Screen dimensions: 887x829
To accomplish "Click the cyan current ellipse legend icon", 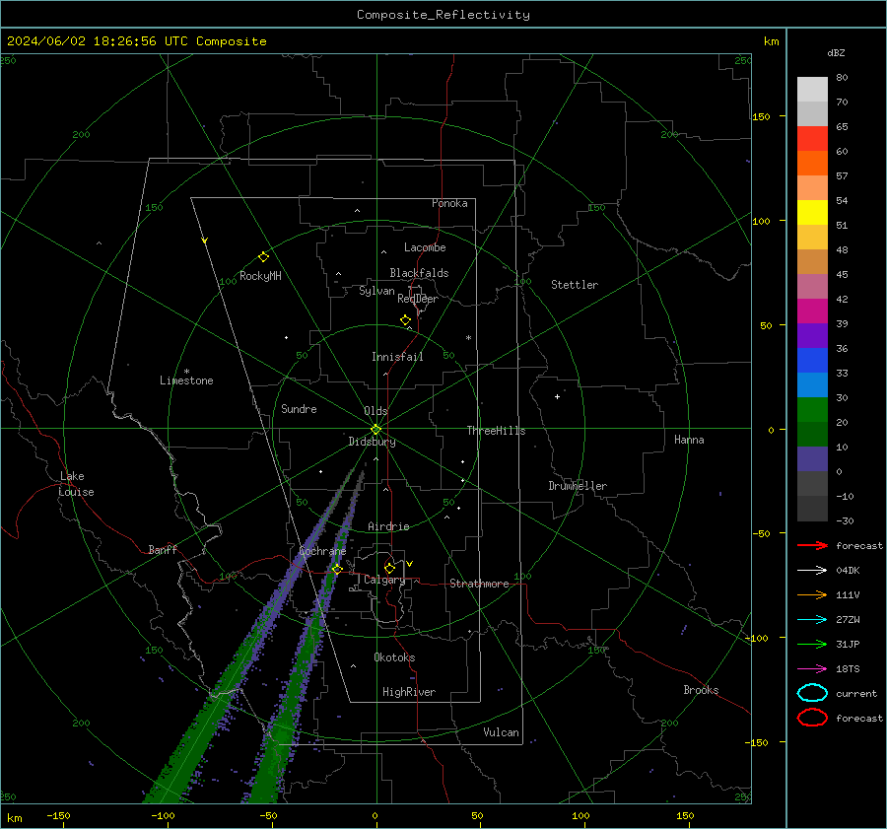I will point(812,693).
